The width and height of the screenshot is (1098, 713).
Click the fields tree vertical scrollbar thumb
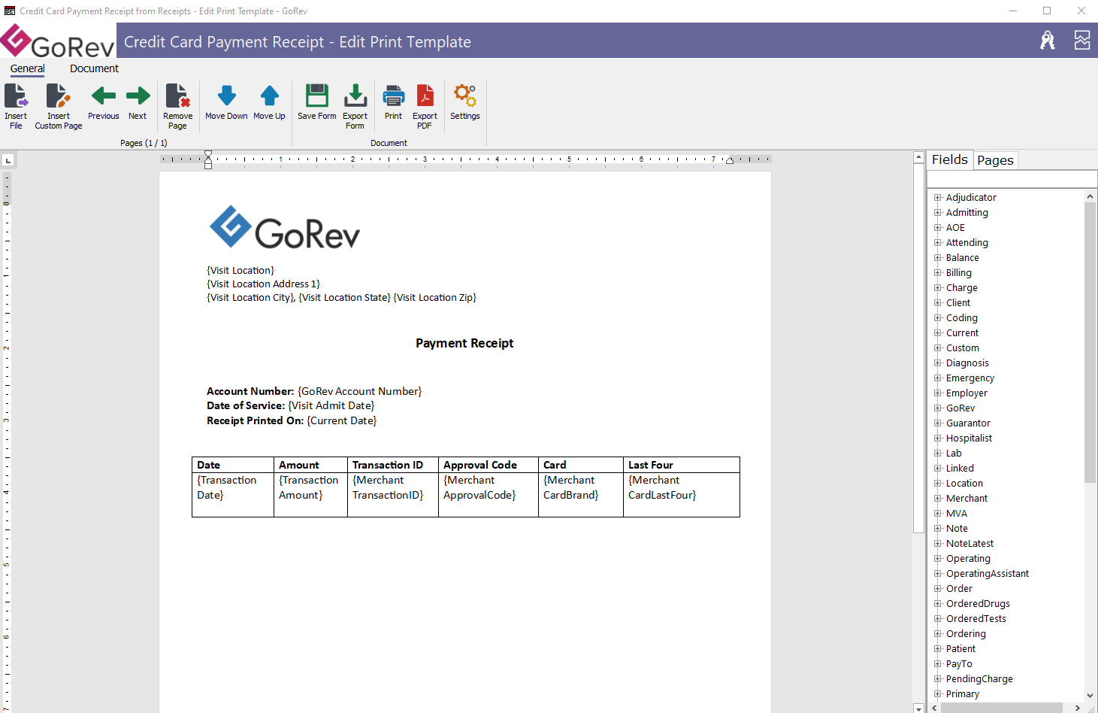1090,342
